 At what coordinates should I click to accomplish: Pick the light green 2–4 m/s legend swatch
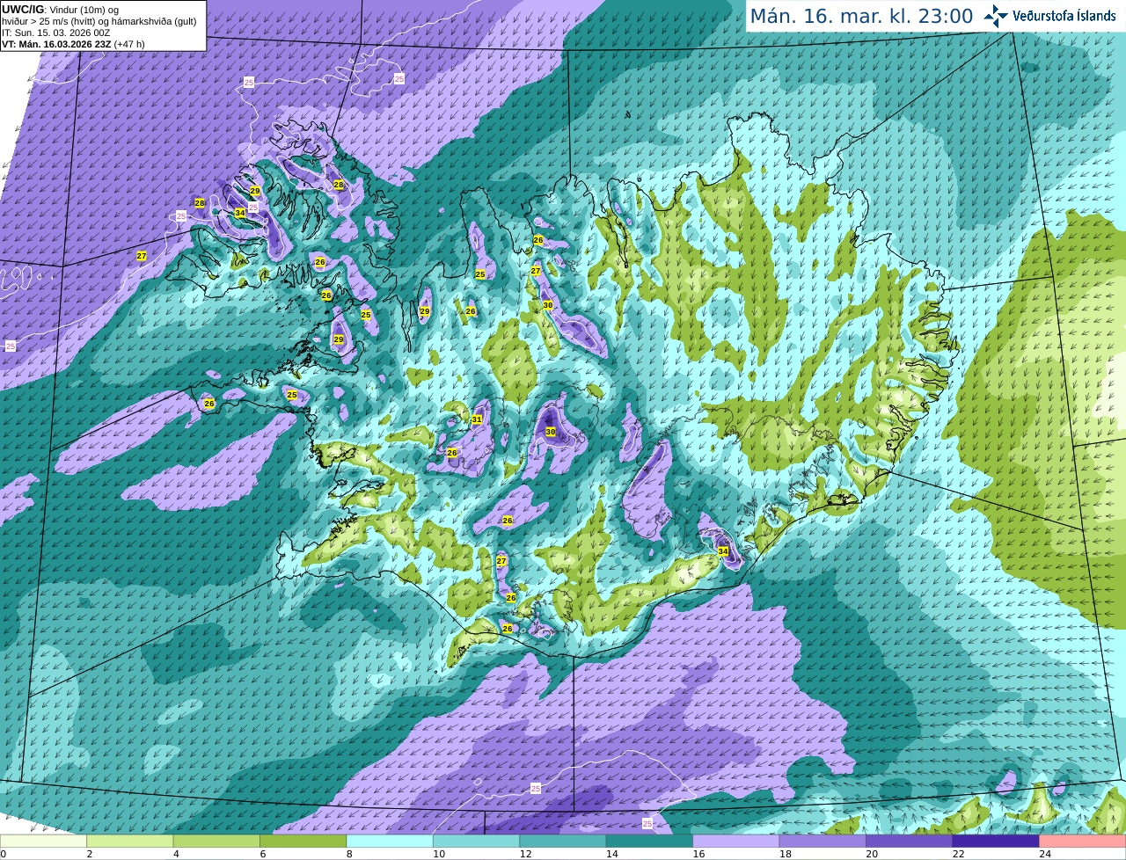click(x=130, y=841)
